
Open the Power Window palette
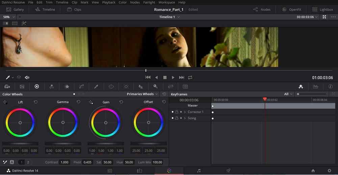click(111, 87)
